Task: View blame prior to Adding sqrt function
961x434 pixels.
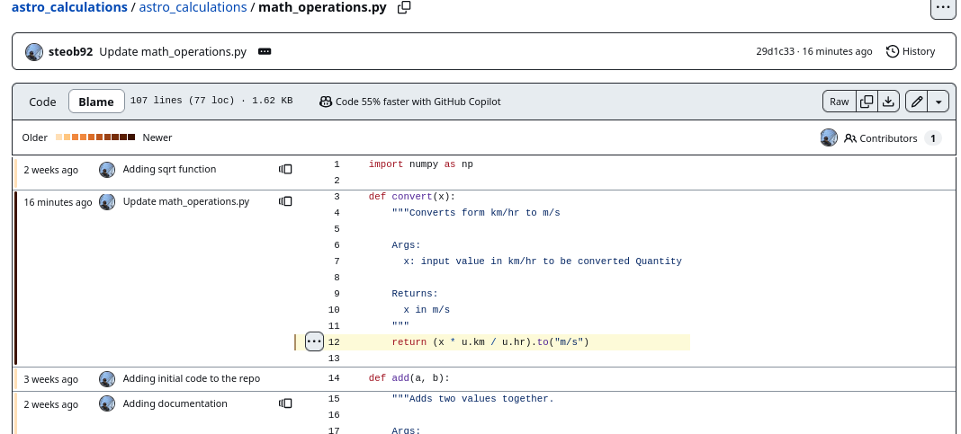Action: (x=285, y=169)
